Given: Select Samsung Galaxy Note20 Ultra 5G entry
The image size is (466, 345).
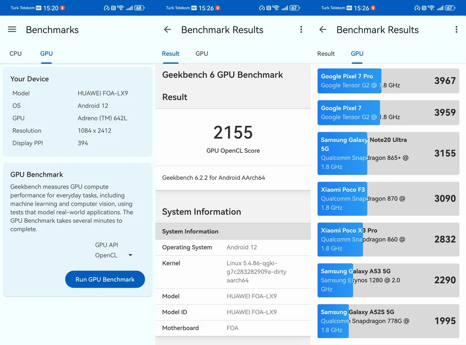Looking at the screenshot, I should tap(388, 153).
